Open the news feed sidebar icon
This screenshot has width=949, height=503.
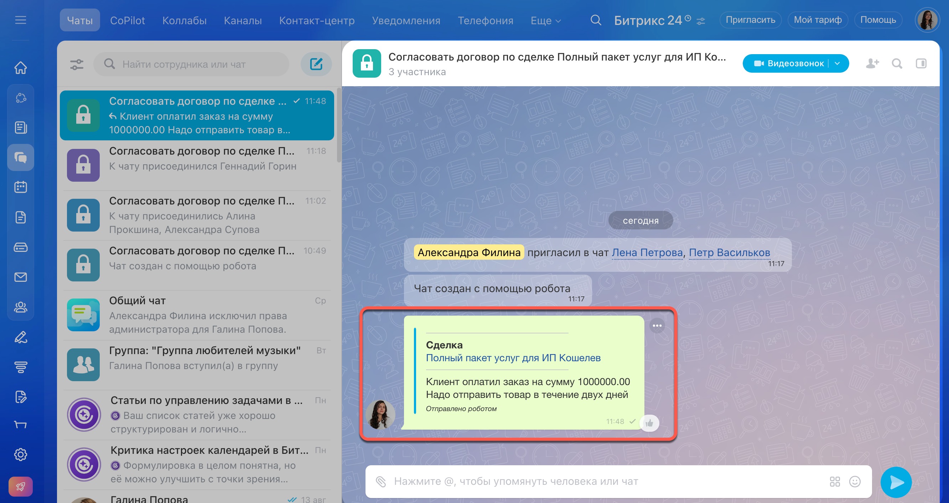(21, 128)
